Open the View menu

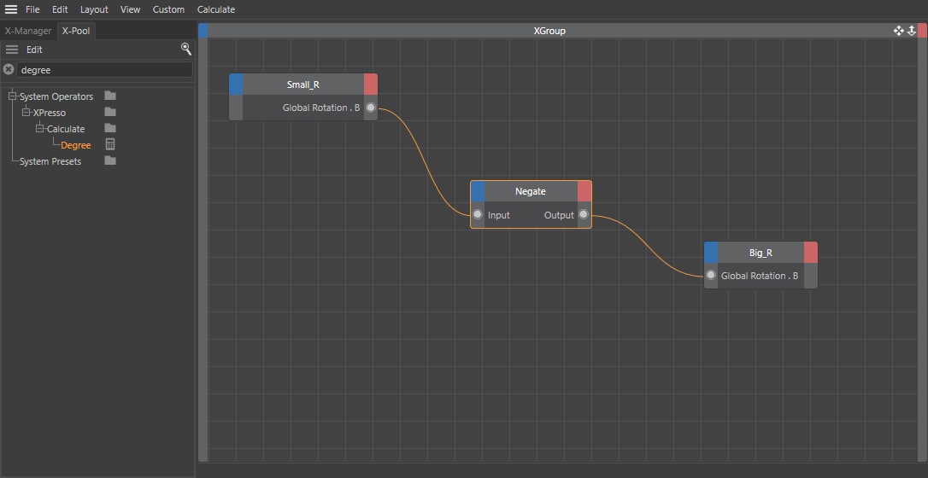coord(130,9)
